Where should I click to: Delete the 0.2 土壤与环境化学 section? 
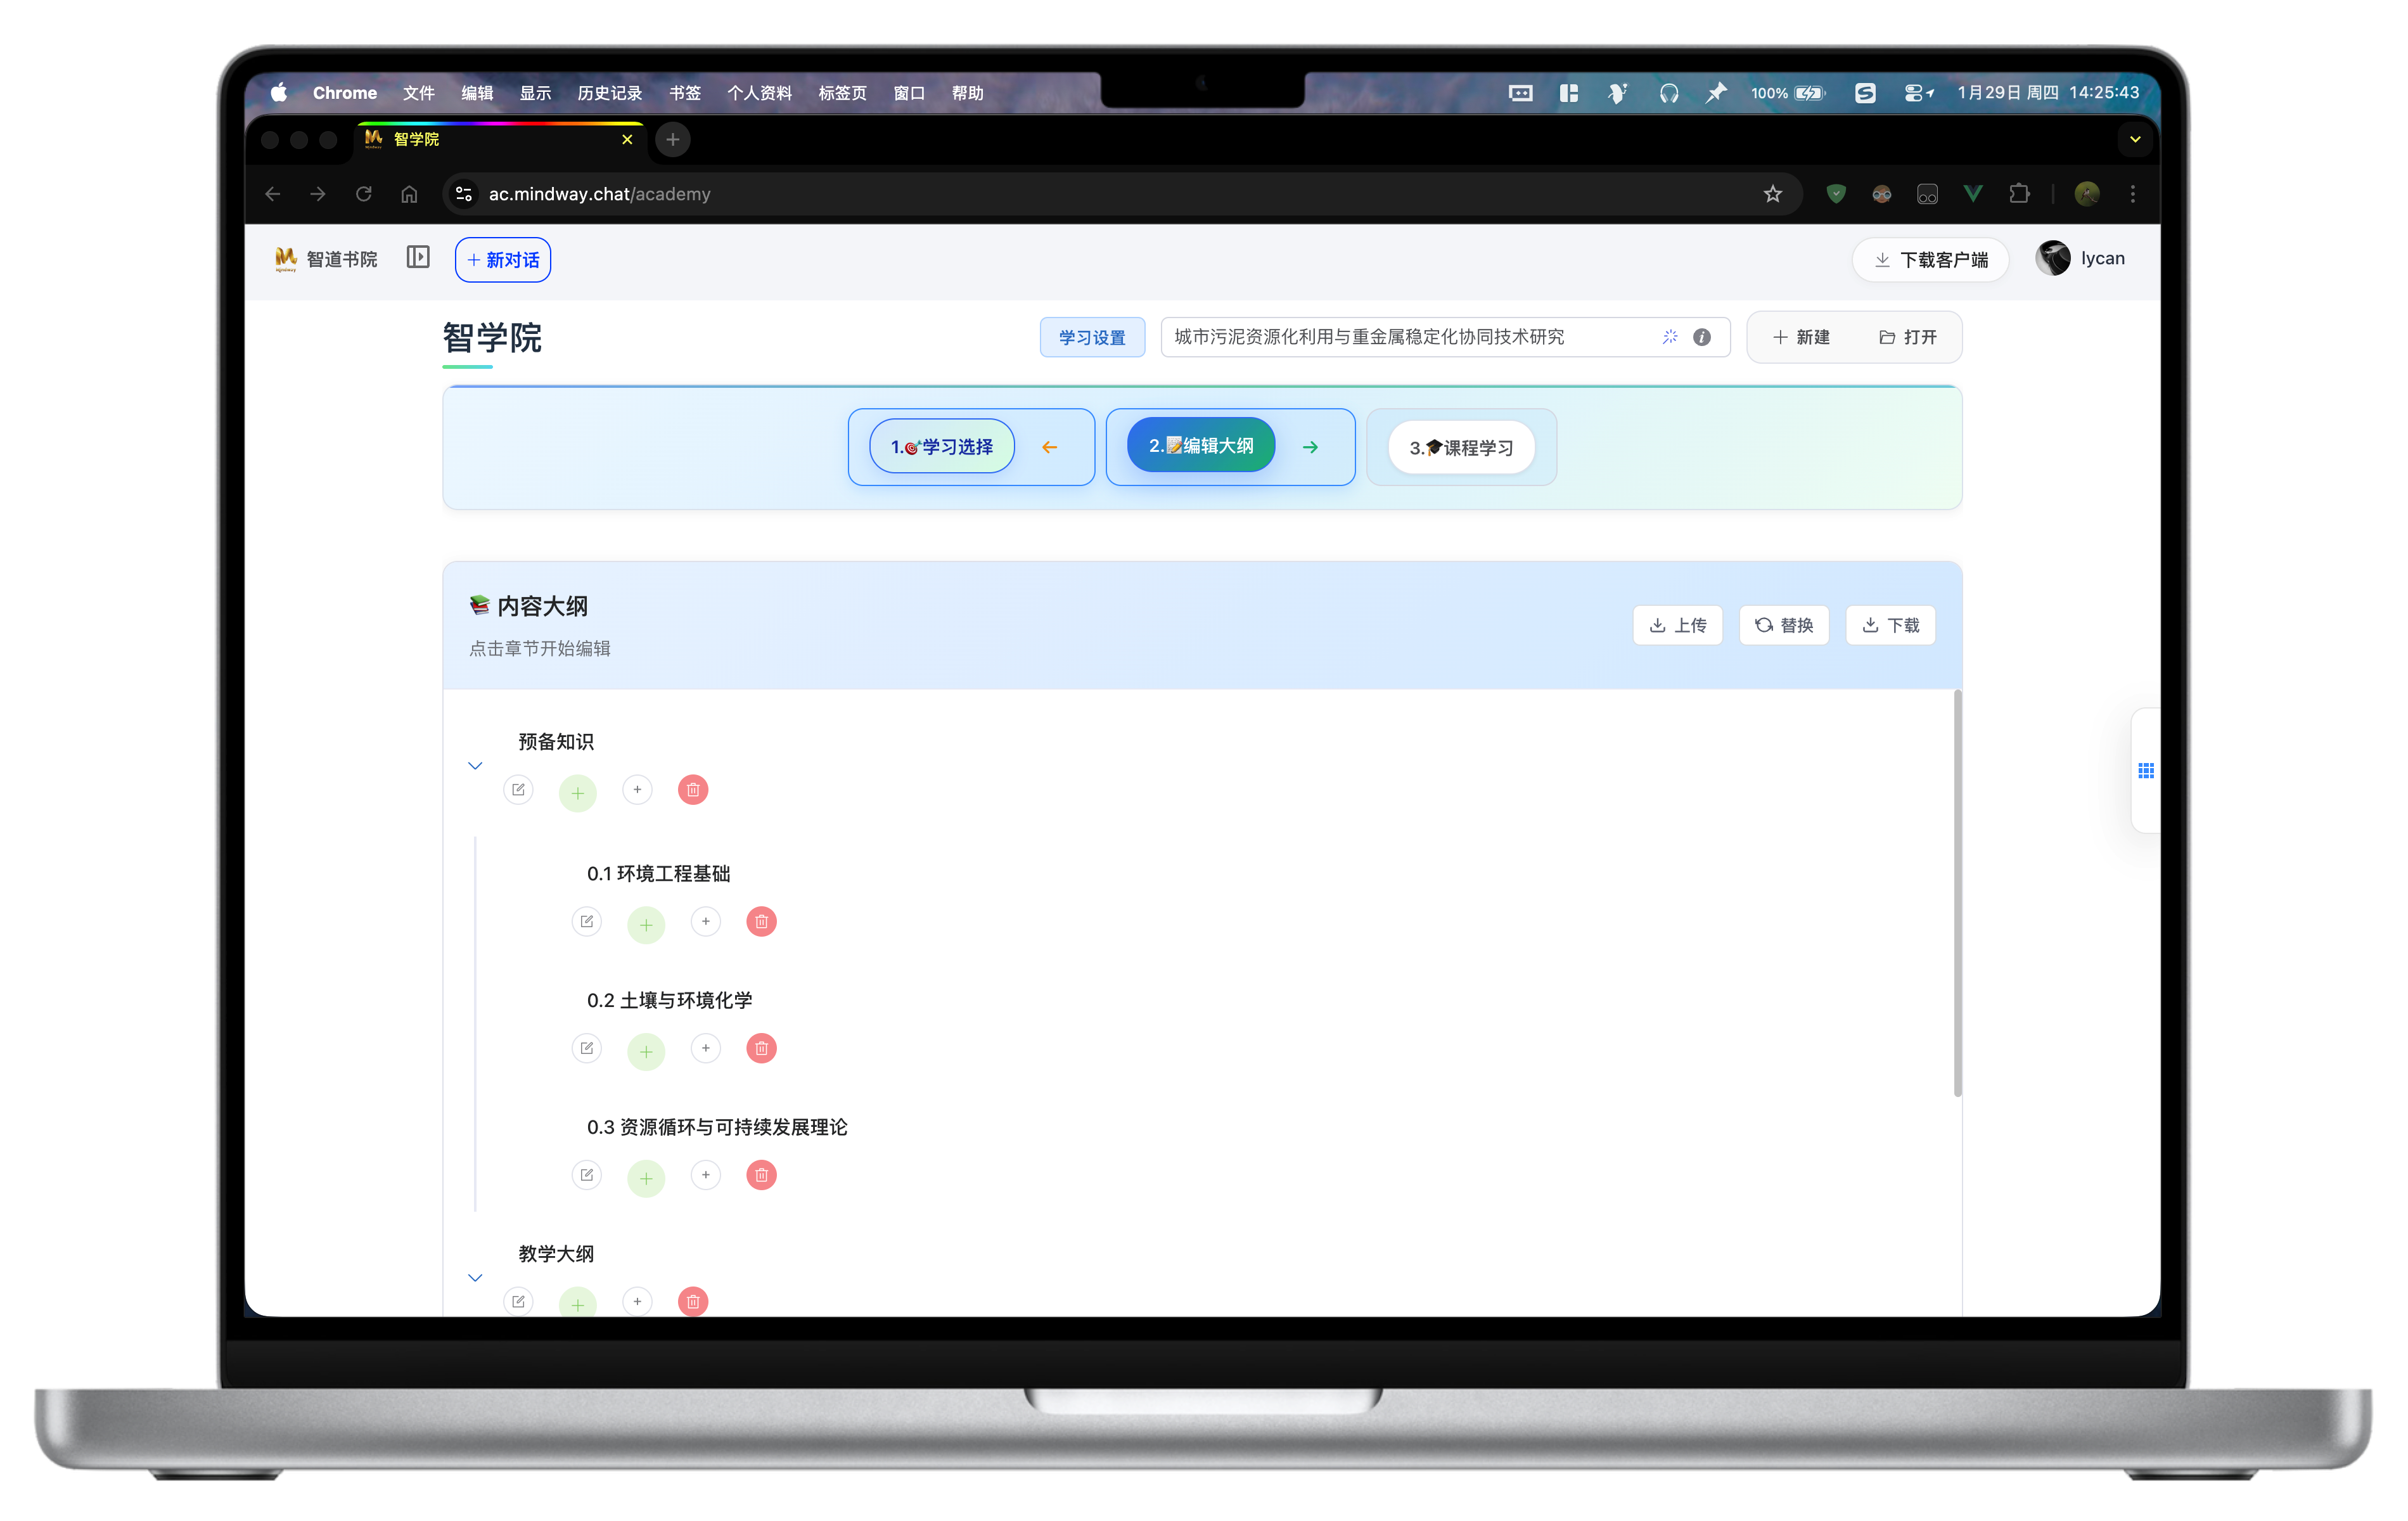761,1048
